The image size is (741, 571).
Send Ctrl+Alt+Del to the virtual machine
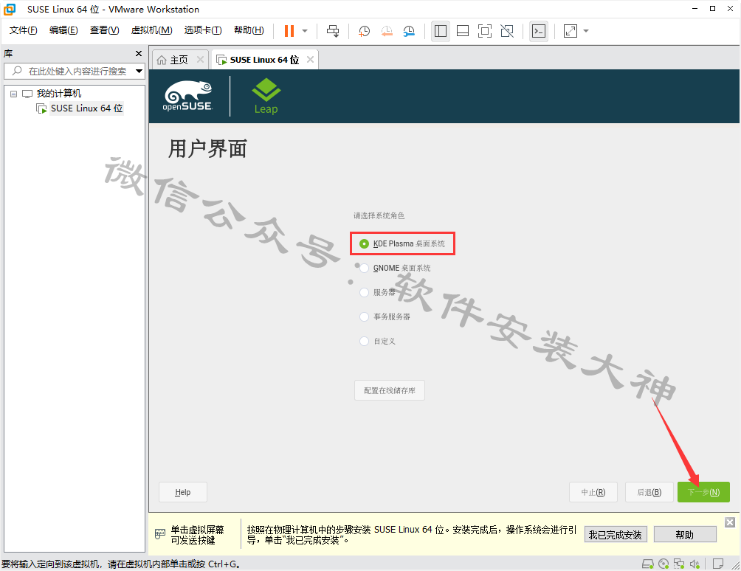(x=333, y=31)
